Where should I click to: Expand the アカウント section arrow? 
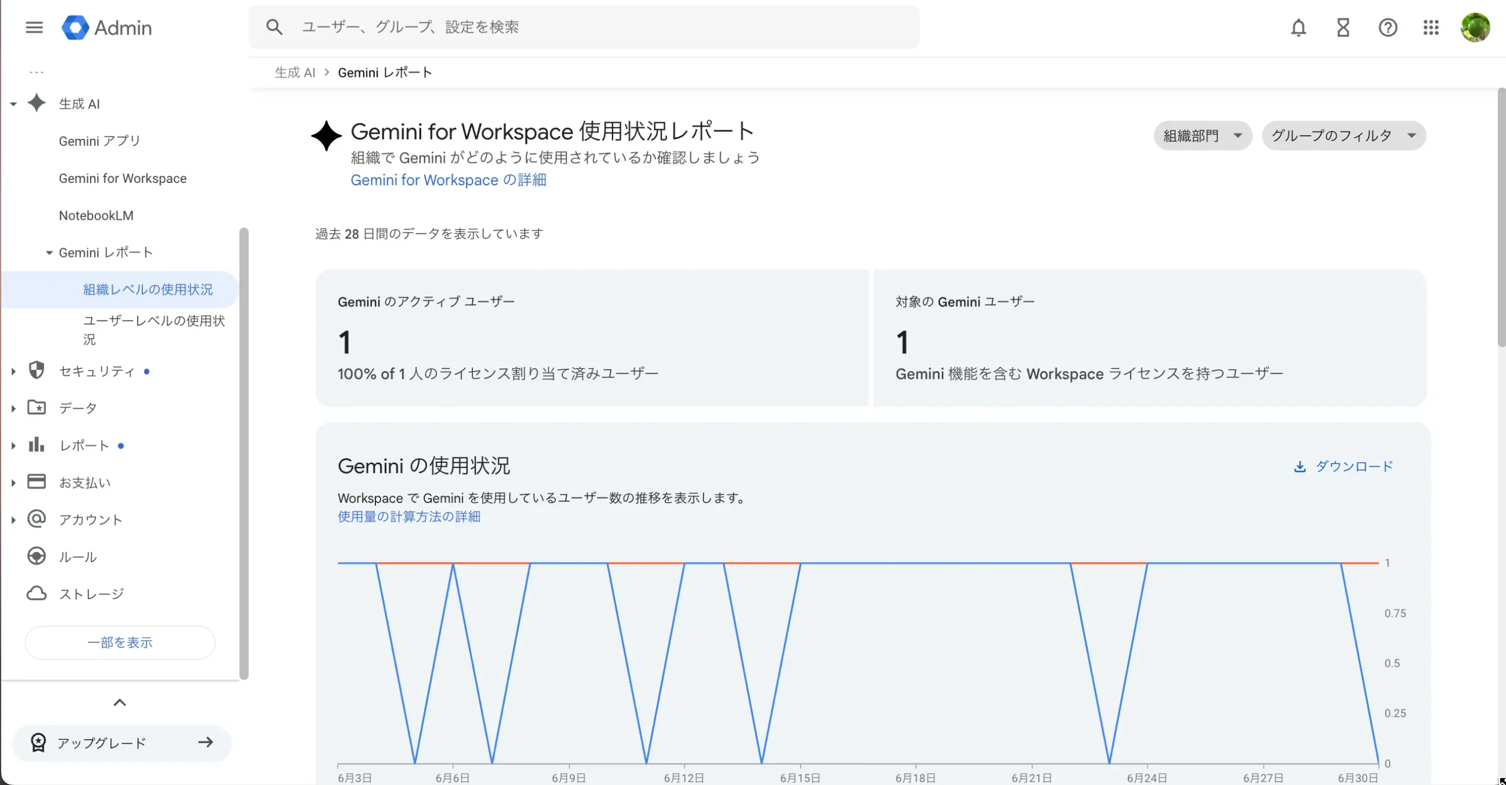[13, 520]
